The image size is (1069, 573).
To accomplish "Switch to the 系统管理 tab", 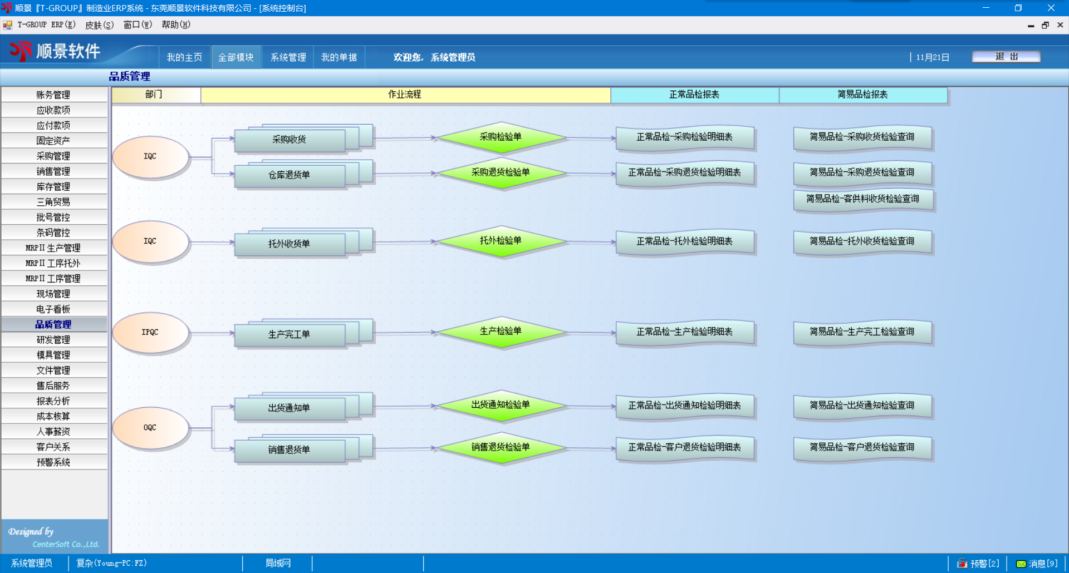I will click(288, 57).
